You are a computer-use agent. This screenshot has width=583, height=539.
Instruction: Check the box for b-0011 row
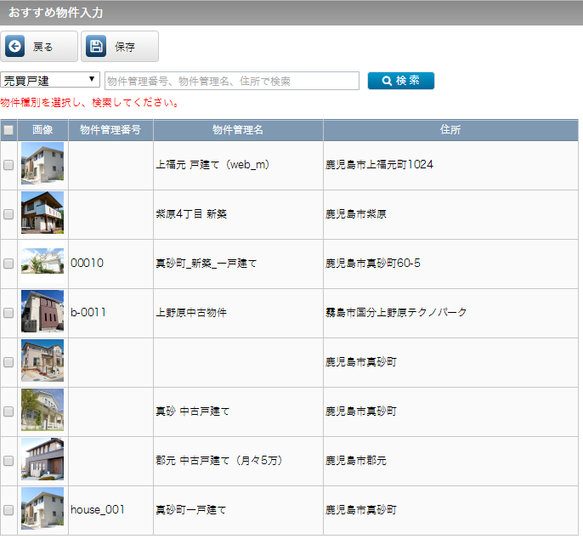click(x=8, y=313)
